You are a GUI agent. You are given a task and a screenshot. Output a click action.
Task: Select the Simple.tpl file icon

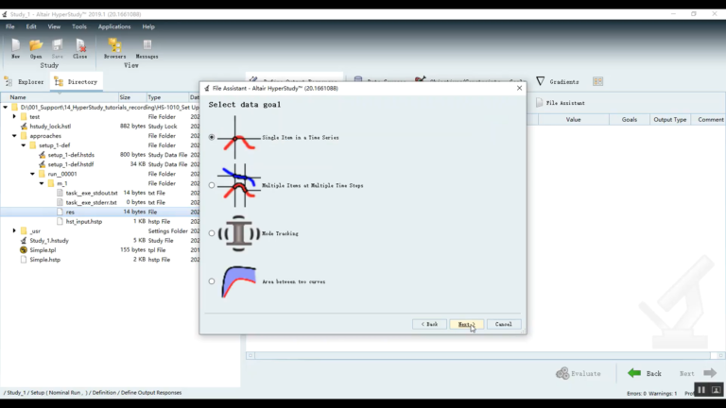coord(24,249)
